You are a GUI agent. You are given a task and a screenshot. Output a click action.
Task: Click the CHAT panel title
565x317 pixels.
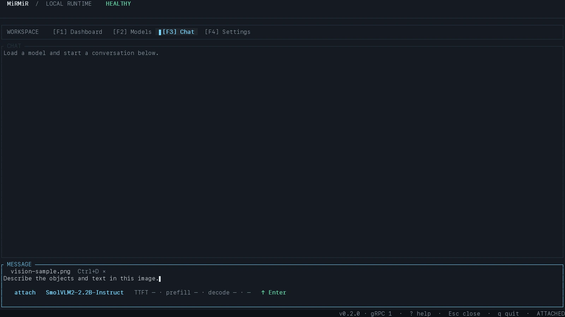point(14,46)
